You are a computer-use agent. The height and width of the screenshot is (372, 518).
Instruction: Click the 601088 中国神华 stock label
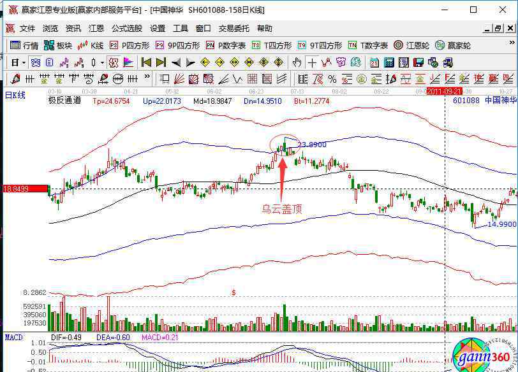[x=484, y=100]
